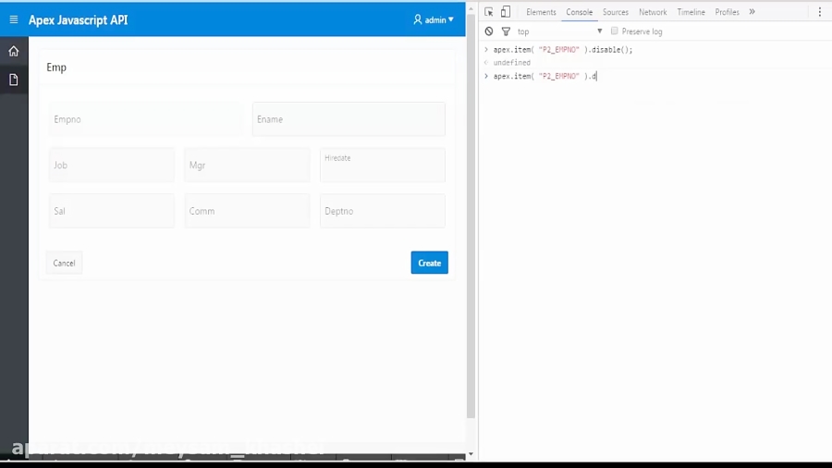The image size is (832, 468).
Task: Switch to the Sources tab
Action: [x=616, y=12]
